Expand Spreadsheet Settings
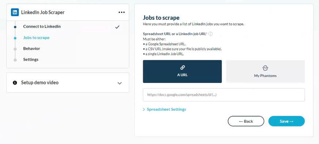The image size is (319, 144). pyautogui.click(x=164, y=109)
